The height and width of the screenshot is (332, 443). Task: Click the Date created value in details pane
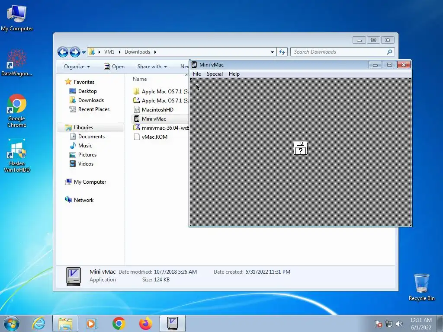pyautogui.click(x=267, y=272)
